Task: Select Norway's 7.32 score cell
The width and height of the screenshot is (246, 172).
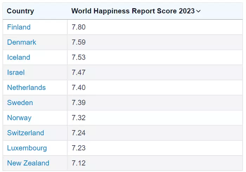Action: pyautogui.click(x=155, y=118)
